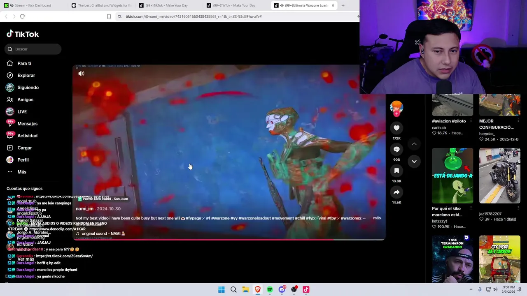The width and height of the screenshot is (527, 296).
Task: Like the video using the heart icon
Action: (x=396, y=128)
